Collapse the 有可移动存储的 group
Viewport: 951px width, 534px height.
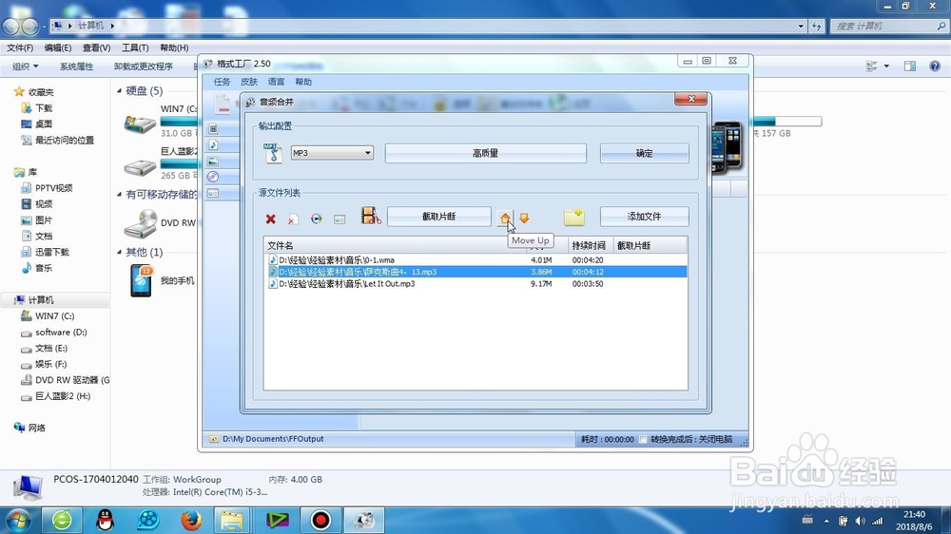point(120,195)
